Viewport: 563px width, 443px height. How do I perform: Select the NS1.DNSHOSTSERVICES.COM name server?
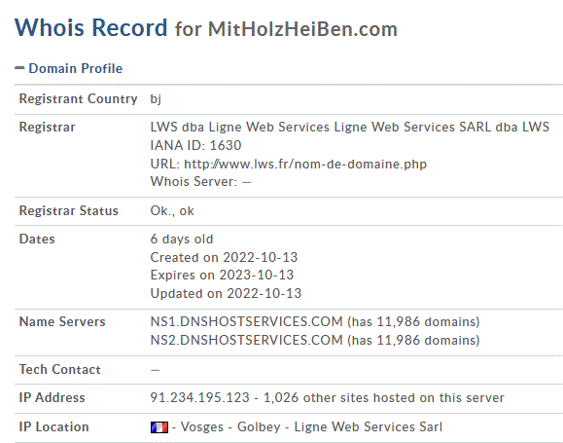pos(246,322)
